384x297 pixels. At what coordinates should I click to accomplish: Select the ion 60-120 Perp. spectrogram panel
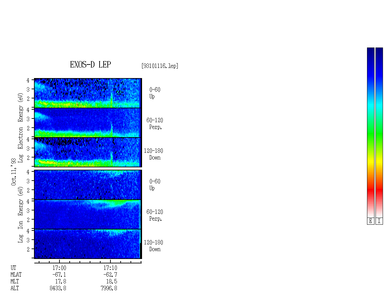click(88, 215)
